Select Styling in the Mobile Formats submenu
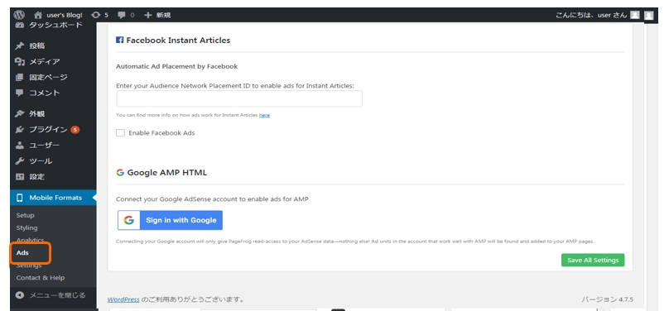The image size is (669, 311). (x=26, y=228)
